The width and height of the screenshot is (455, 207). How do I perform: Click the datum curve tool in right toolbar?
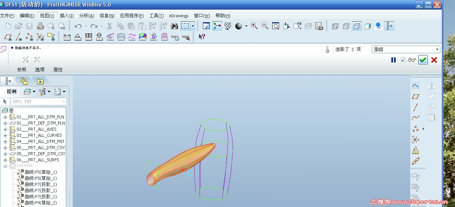pos(415,118)
